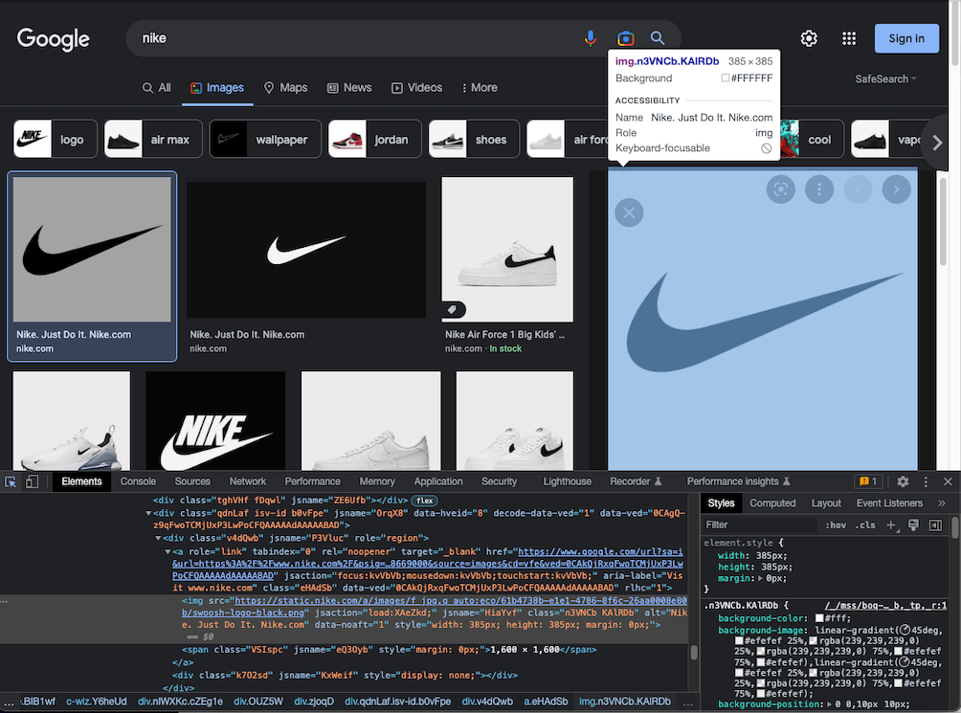Image resolution: width=961 pixels, height=713 pixels.
Task: Select the 'jordan' suggestion chip
Action: click(375, 139)
